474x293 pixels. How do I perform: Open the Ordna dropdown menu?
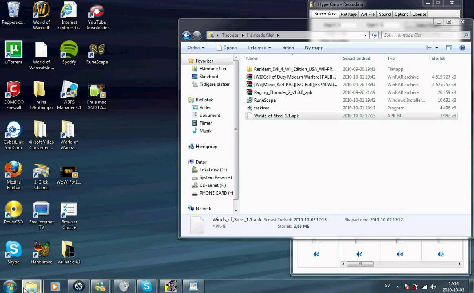tap(195, 48)
